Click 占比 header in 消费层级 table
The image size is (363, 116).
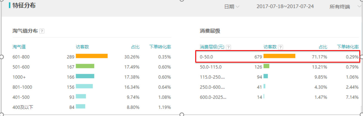point(323,47)
